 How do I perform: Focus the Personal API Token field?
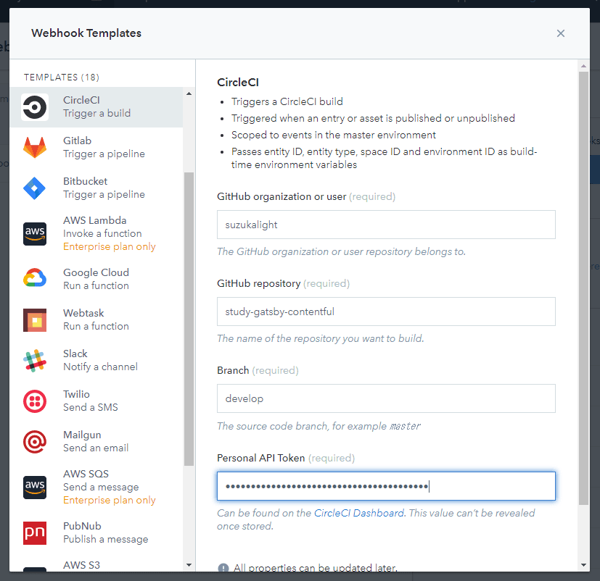pos(386,486)
